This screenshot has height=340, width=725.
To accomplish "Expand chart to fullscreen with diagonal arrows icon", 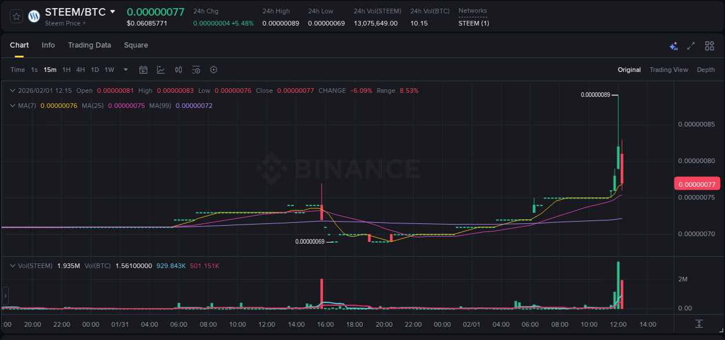I will pos(691,46).
